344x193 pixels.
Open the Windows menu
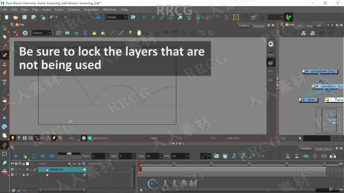point(110,9)
